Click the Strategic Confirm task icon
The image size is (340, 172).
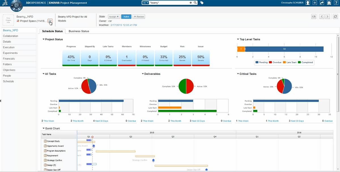[x=45, y=160]
